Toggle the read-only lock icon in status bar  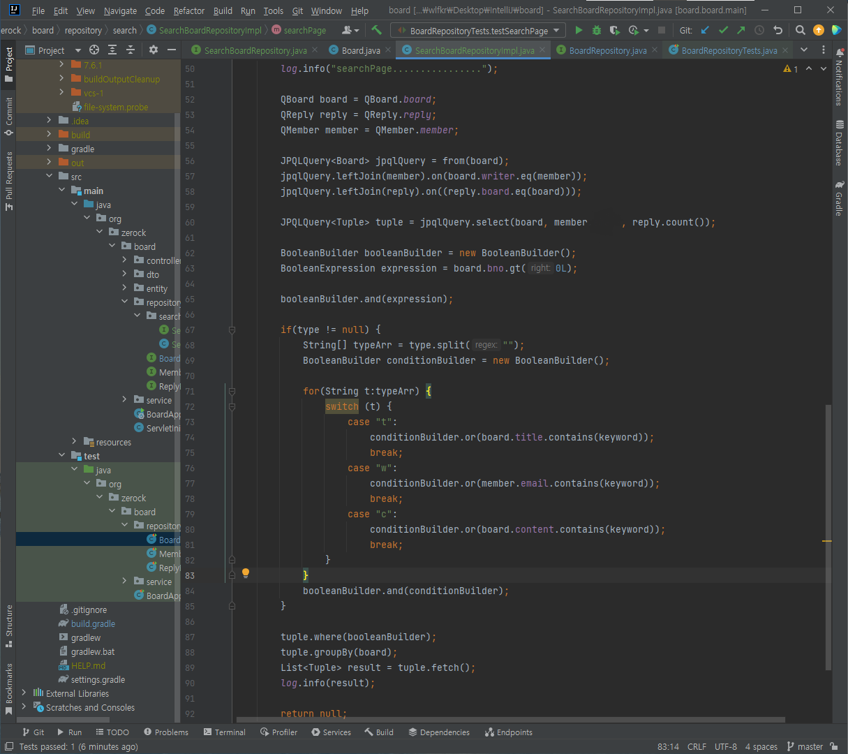point(834,746)
